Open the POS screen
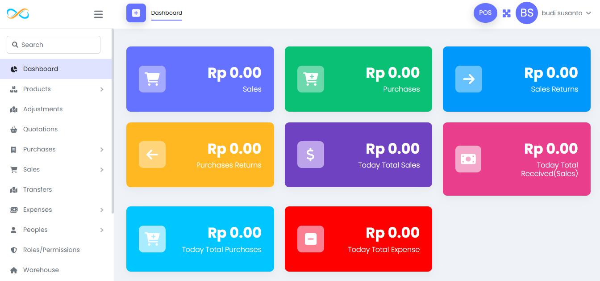 pyautogui.click(x=485, y=13)
